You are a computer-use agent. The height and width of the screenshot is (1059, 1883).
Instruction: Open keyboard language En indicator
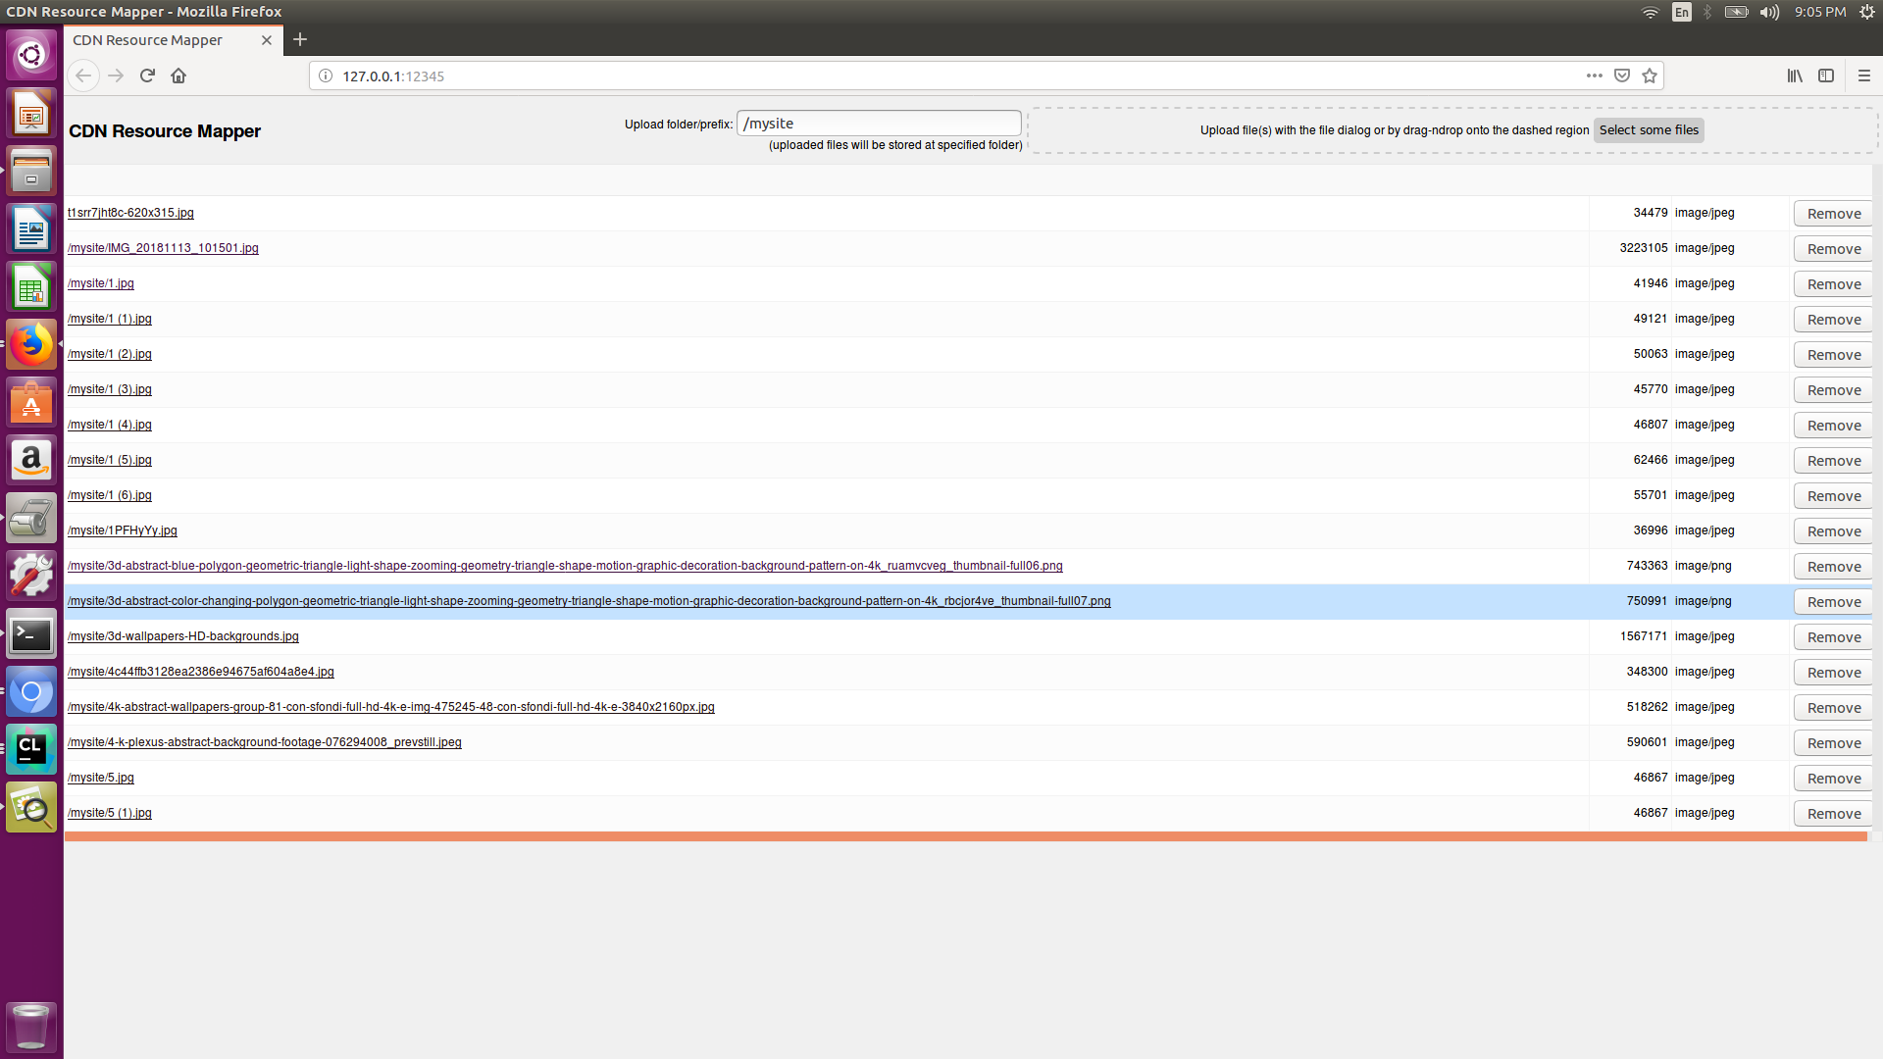[x=1682, y=12]
